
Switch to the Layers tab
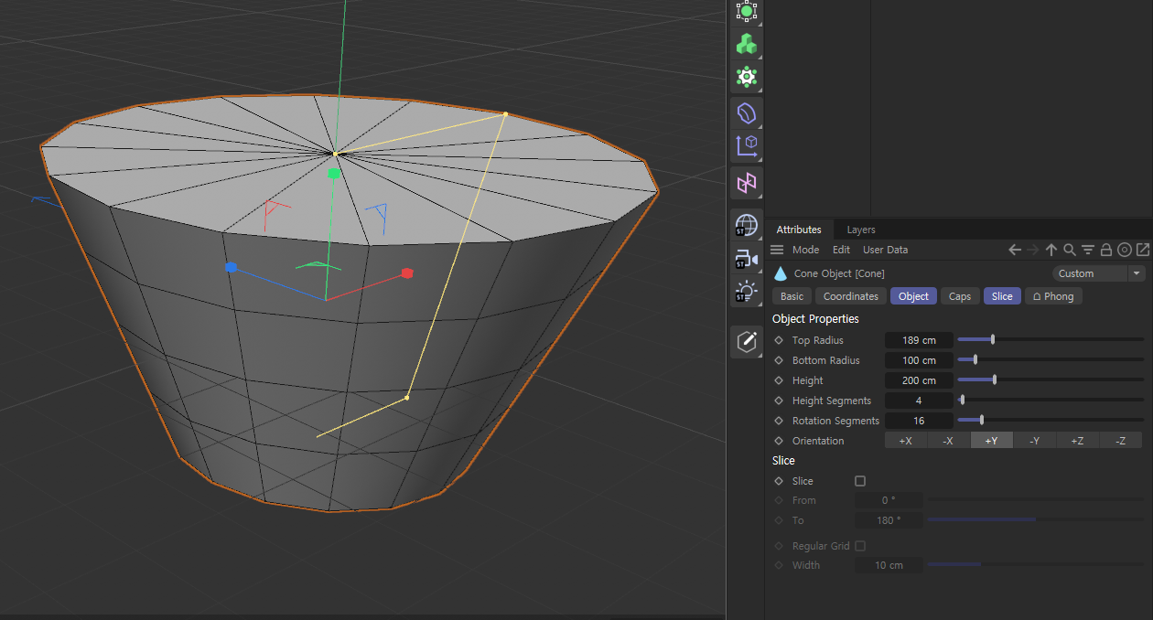coord(861,230)
